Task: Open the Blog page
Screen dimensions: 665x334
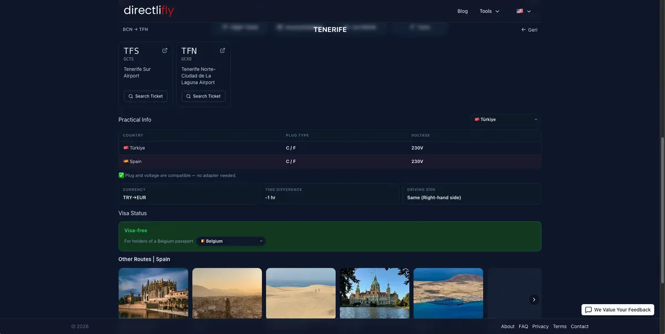Action: pos(463,11)
